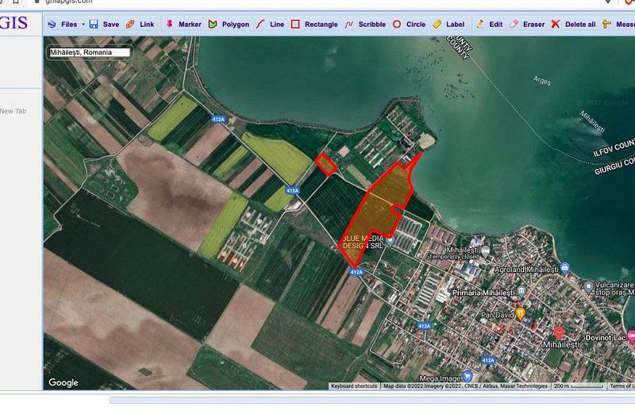Select the Label tool

click(448, 25)
